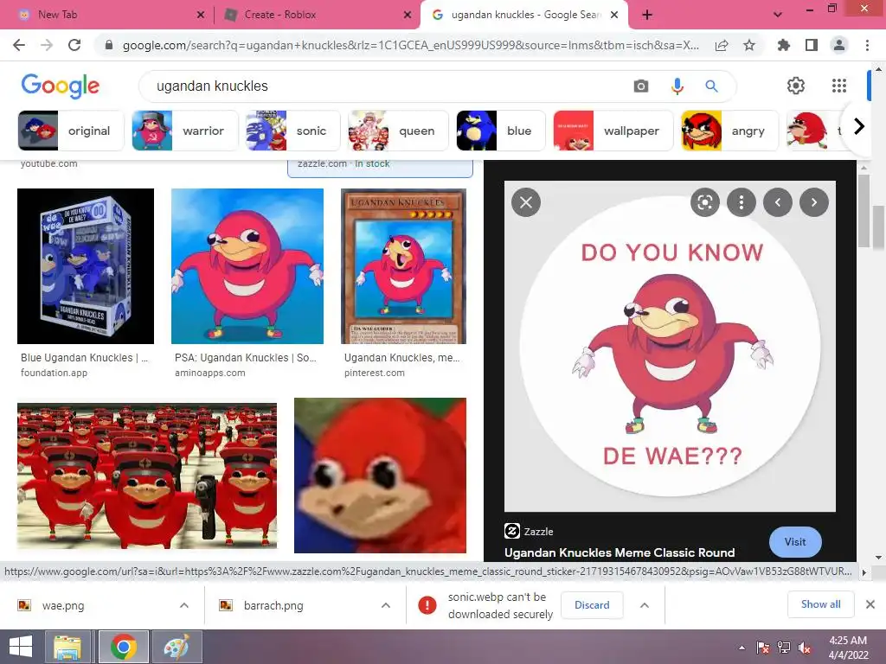Reload the current page

pos(74,45)
